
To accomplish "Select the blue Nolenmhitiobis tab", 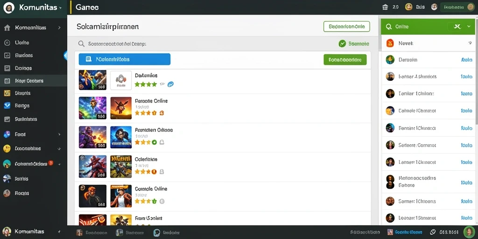I will [124, 59].
